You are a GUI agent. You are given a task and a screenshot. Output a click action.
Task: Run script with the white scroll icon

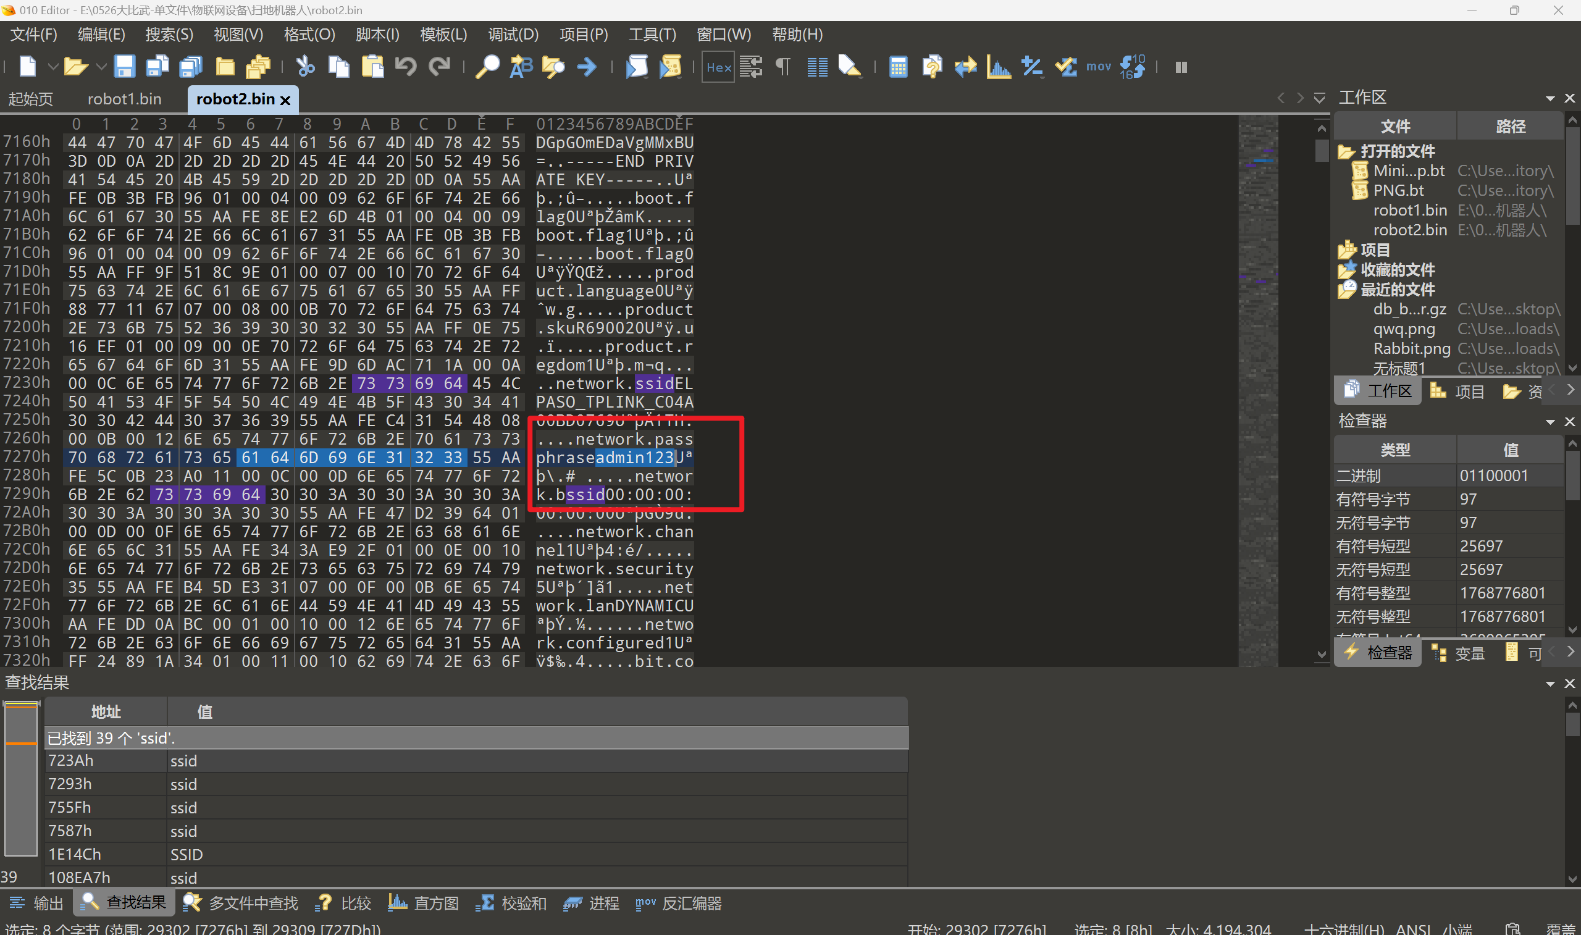coord(637,66)
